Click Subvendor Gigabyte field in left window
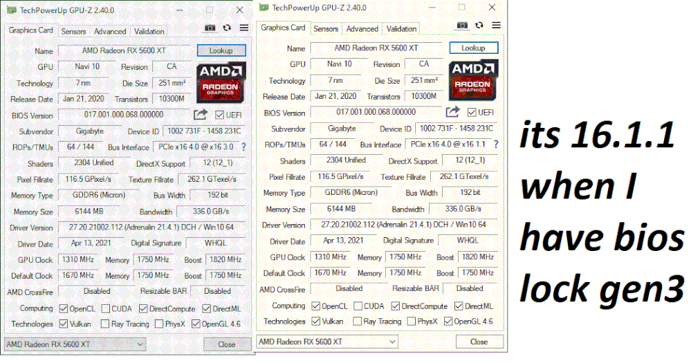This screenshot has width=691, height=363. 89,131
